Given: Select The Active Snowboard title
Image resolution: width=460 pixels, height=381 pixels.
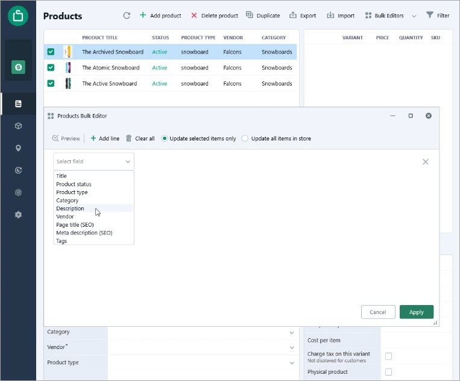Looking at the screenshot, I should point(110,84).
